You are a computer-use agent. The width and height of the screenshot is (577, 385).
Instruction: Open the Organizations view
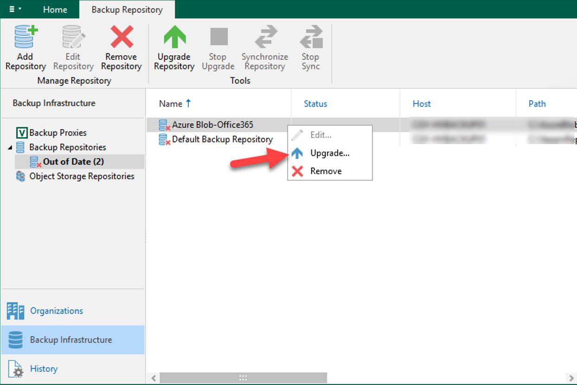tap(56, 311)
